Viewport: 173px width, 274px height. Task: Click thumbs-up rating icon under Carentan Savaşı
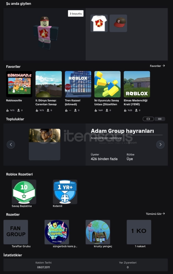[x=37, y=110]
